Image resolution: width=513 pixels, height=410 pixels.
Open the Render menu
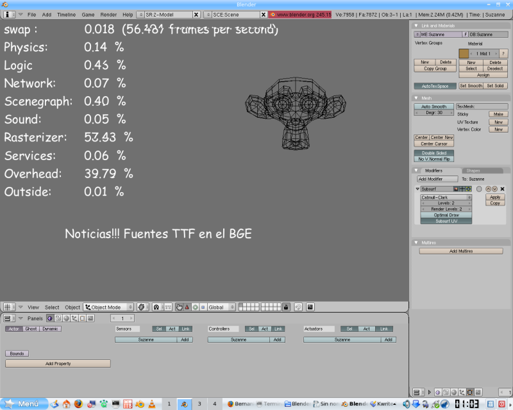[x=108, y=15]
